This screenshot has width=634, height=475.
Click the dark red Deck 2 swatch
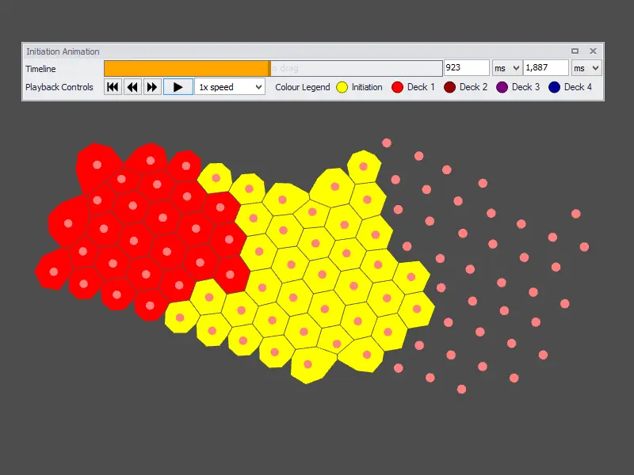coord(450,87)
